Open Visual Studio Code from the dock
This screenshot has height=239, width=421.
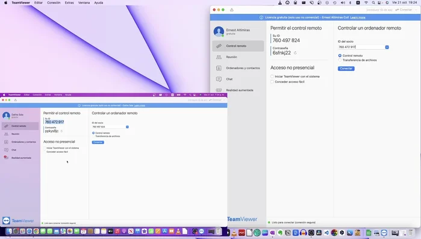[x=326, y=233]
